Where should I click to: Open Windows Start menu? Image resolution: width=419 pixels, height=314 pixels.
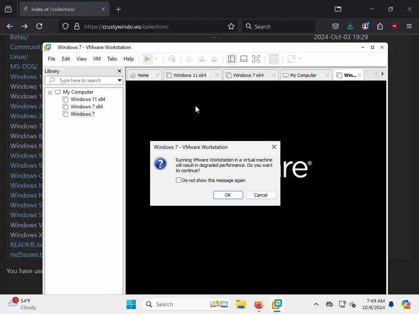pyautogui.click(x=131, y=304)
